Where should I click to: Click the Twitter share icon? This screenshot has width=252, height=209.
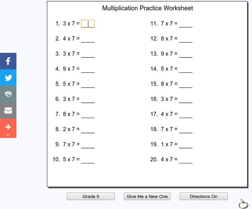[x=8, y=78]
